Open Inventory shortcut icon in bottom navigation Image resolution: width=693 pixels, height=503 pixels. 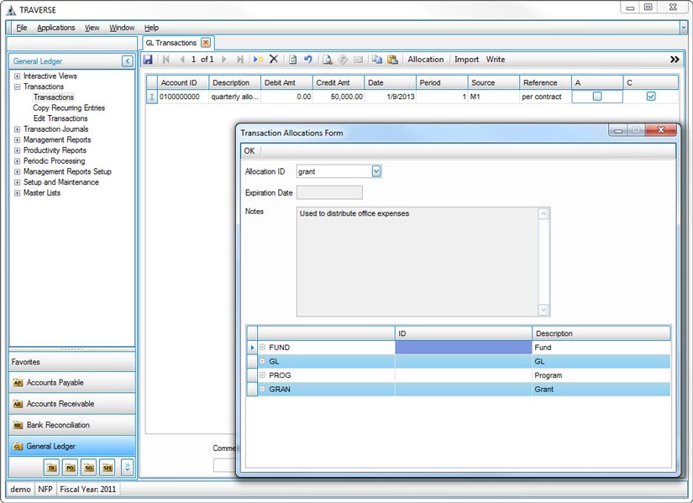point(52,467)
